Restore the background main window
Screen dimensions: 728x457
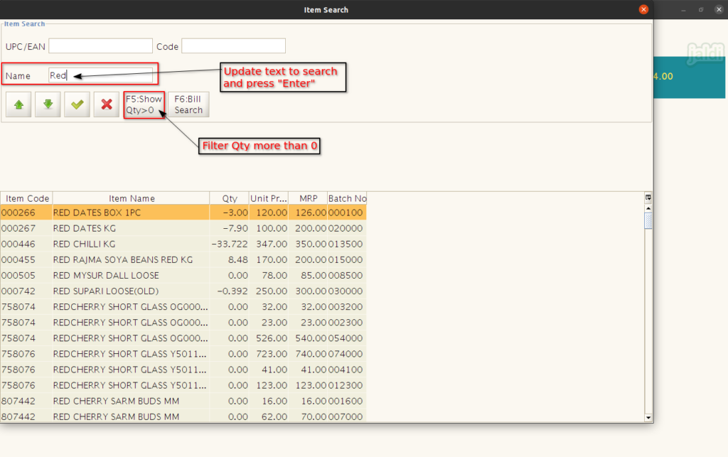[701, 10]
